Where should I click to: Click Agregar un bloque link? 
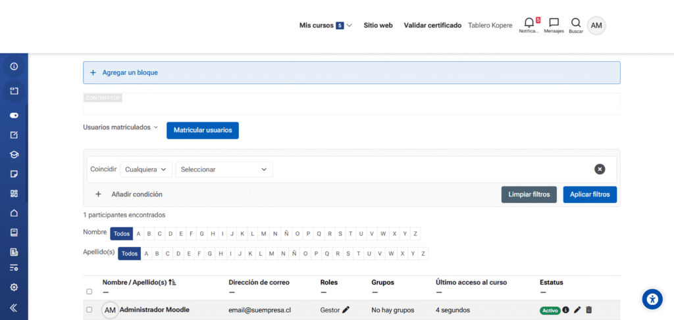pos(130,72)
